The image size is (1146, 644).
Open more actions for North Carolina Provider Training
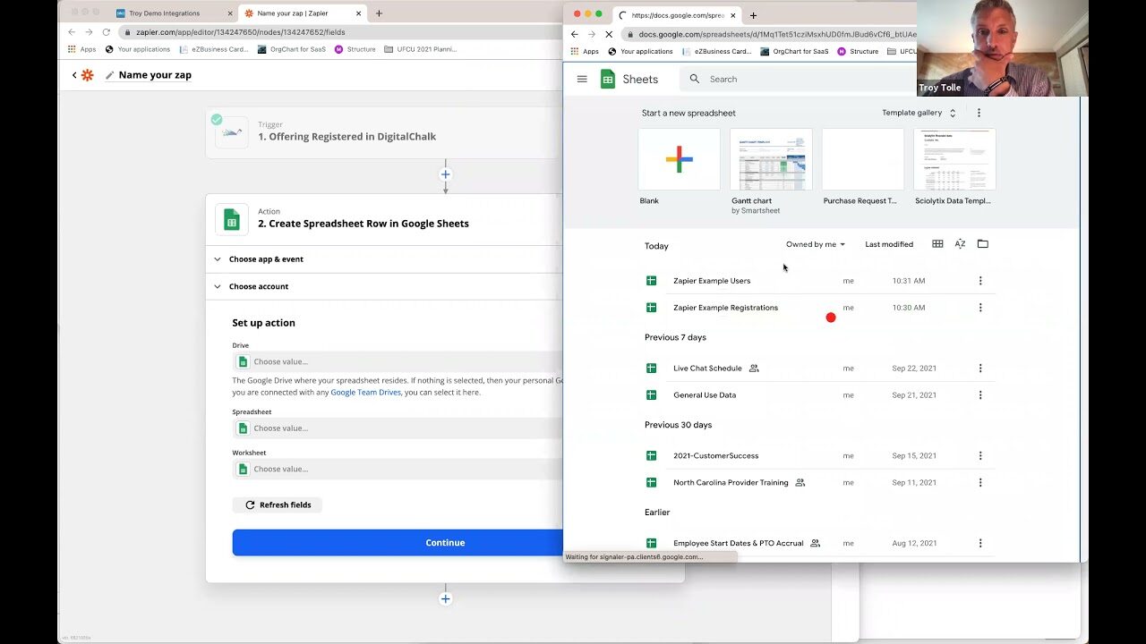pos(980,483)
